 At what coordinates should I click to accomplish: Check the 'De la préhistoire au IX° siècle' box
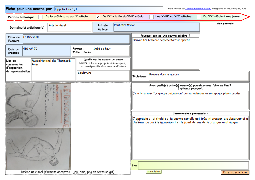40,17
